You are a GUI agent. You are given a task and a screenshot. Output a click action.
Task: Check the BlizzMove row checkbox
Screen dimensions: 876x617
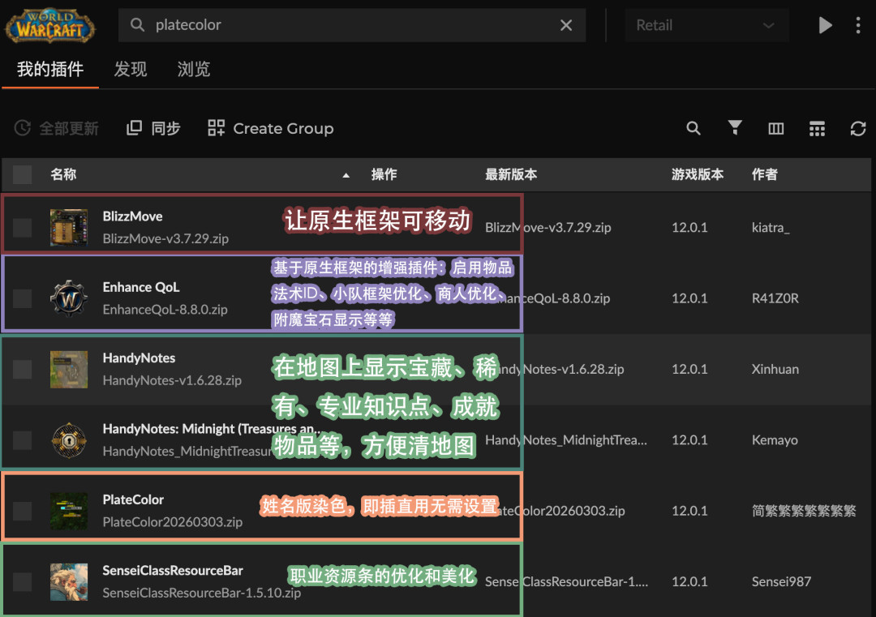click(x=23, y=228)
